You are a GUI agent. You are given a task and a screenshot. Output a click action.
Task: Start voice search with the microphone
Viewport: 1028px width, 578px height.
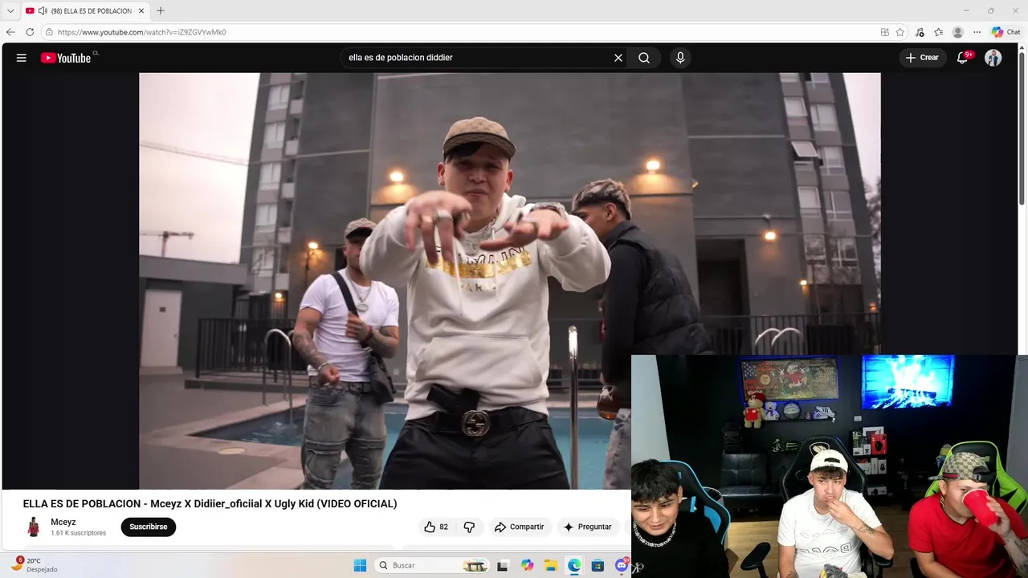[680, 58]
